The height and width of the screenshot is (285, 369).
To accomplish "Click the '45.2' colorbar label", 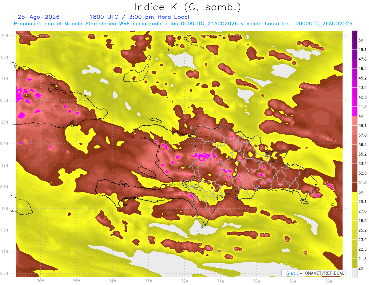I will click(x=363, y=78).
